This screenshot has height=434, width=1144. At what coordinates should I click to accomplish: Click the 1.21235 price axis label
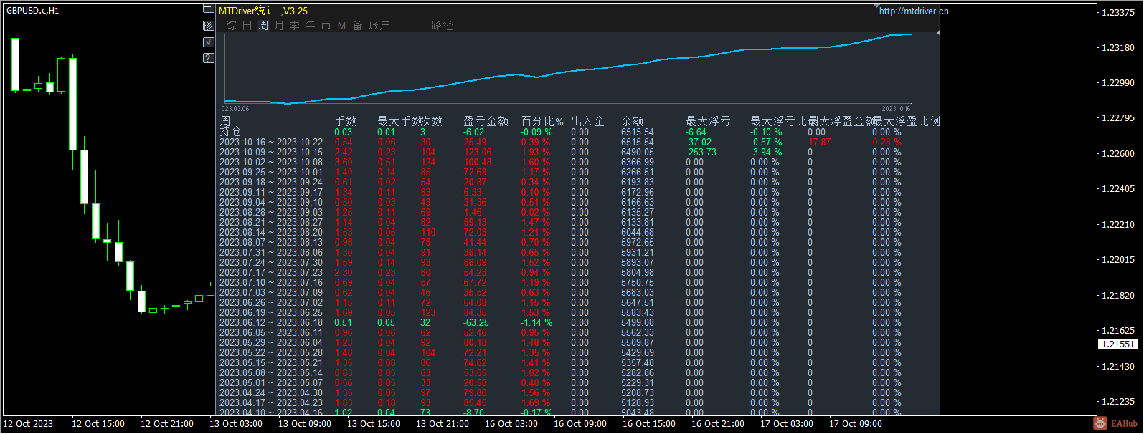tap(1117, 401)
